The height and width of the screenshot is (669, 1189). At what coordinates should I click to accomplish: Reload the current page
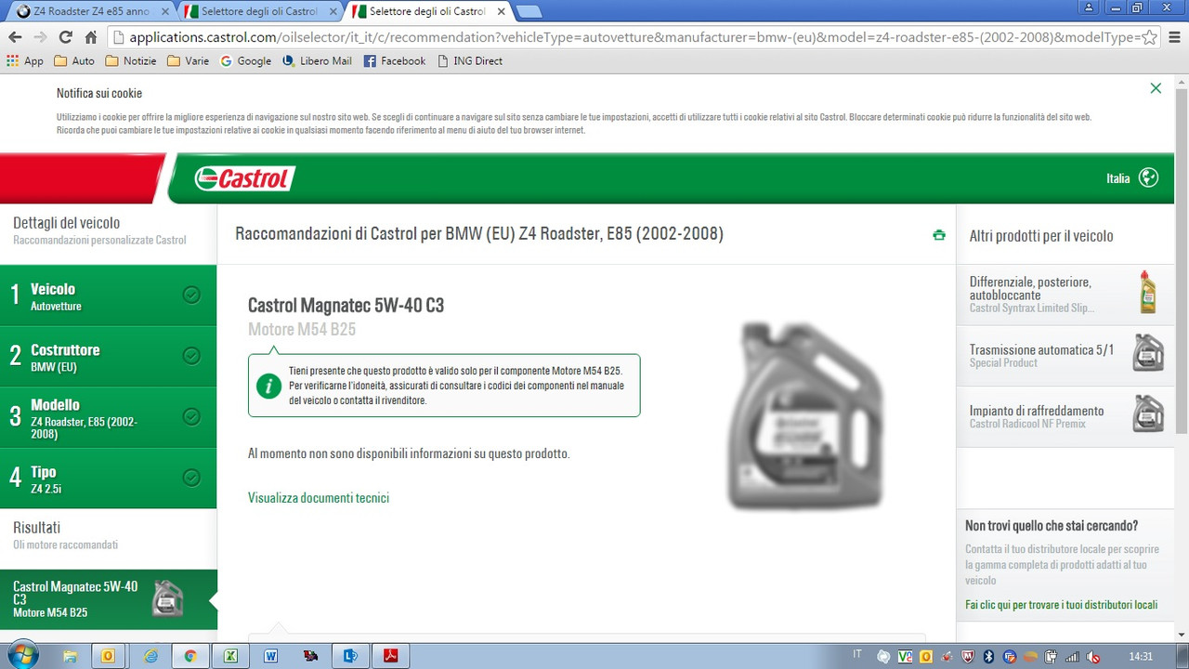(x=65, y=37)
